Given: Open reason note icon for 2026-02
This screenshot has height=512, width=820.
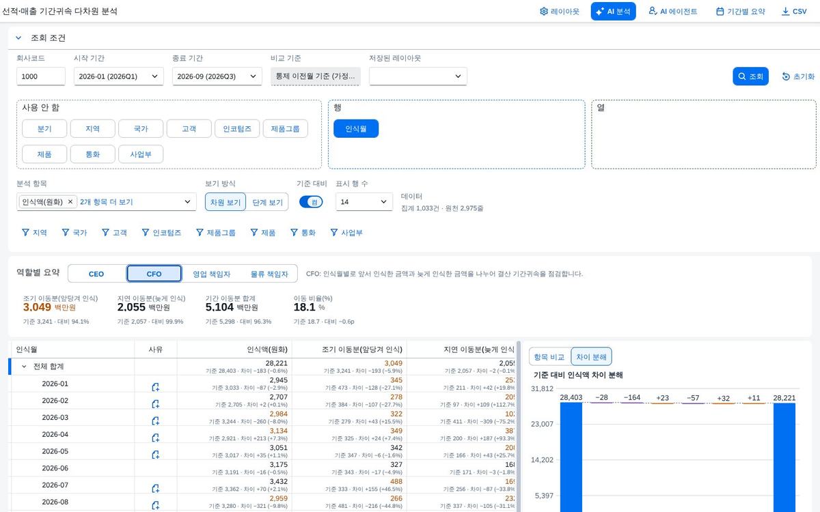Looking at the screenshot, I should point(156,404).
